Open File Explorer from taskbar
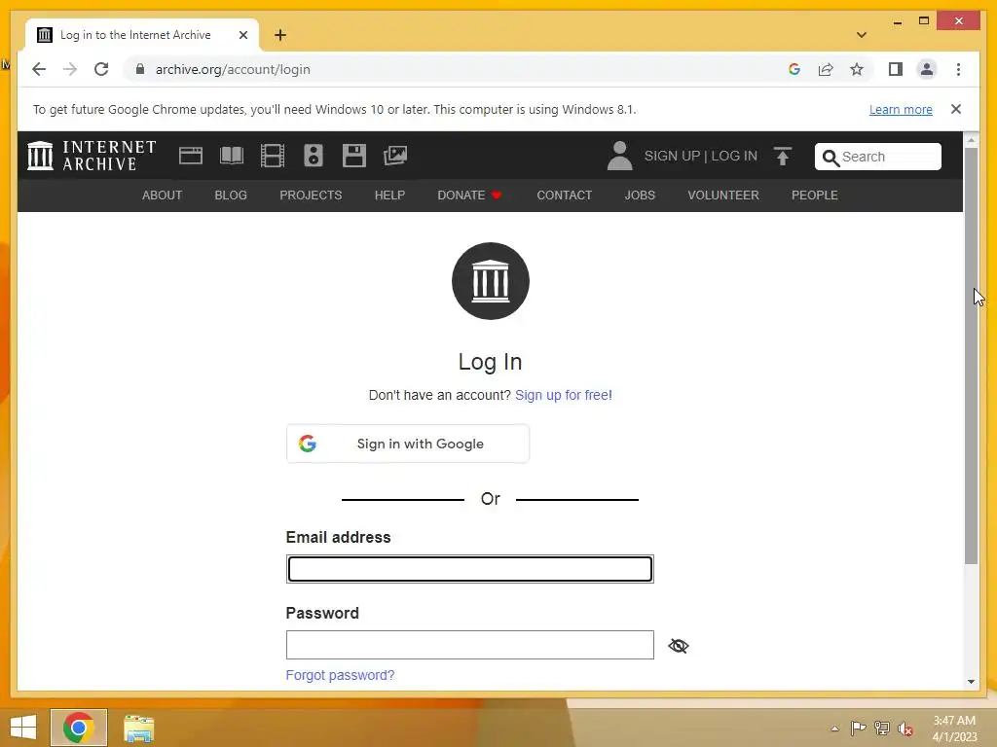997x747 pixels. pyautogui.click(x=138, y=728)
